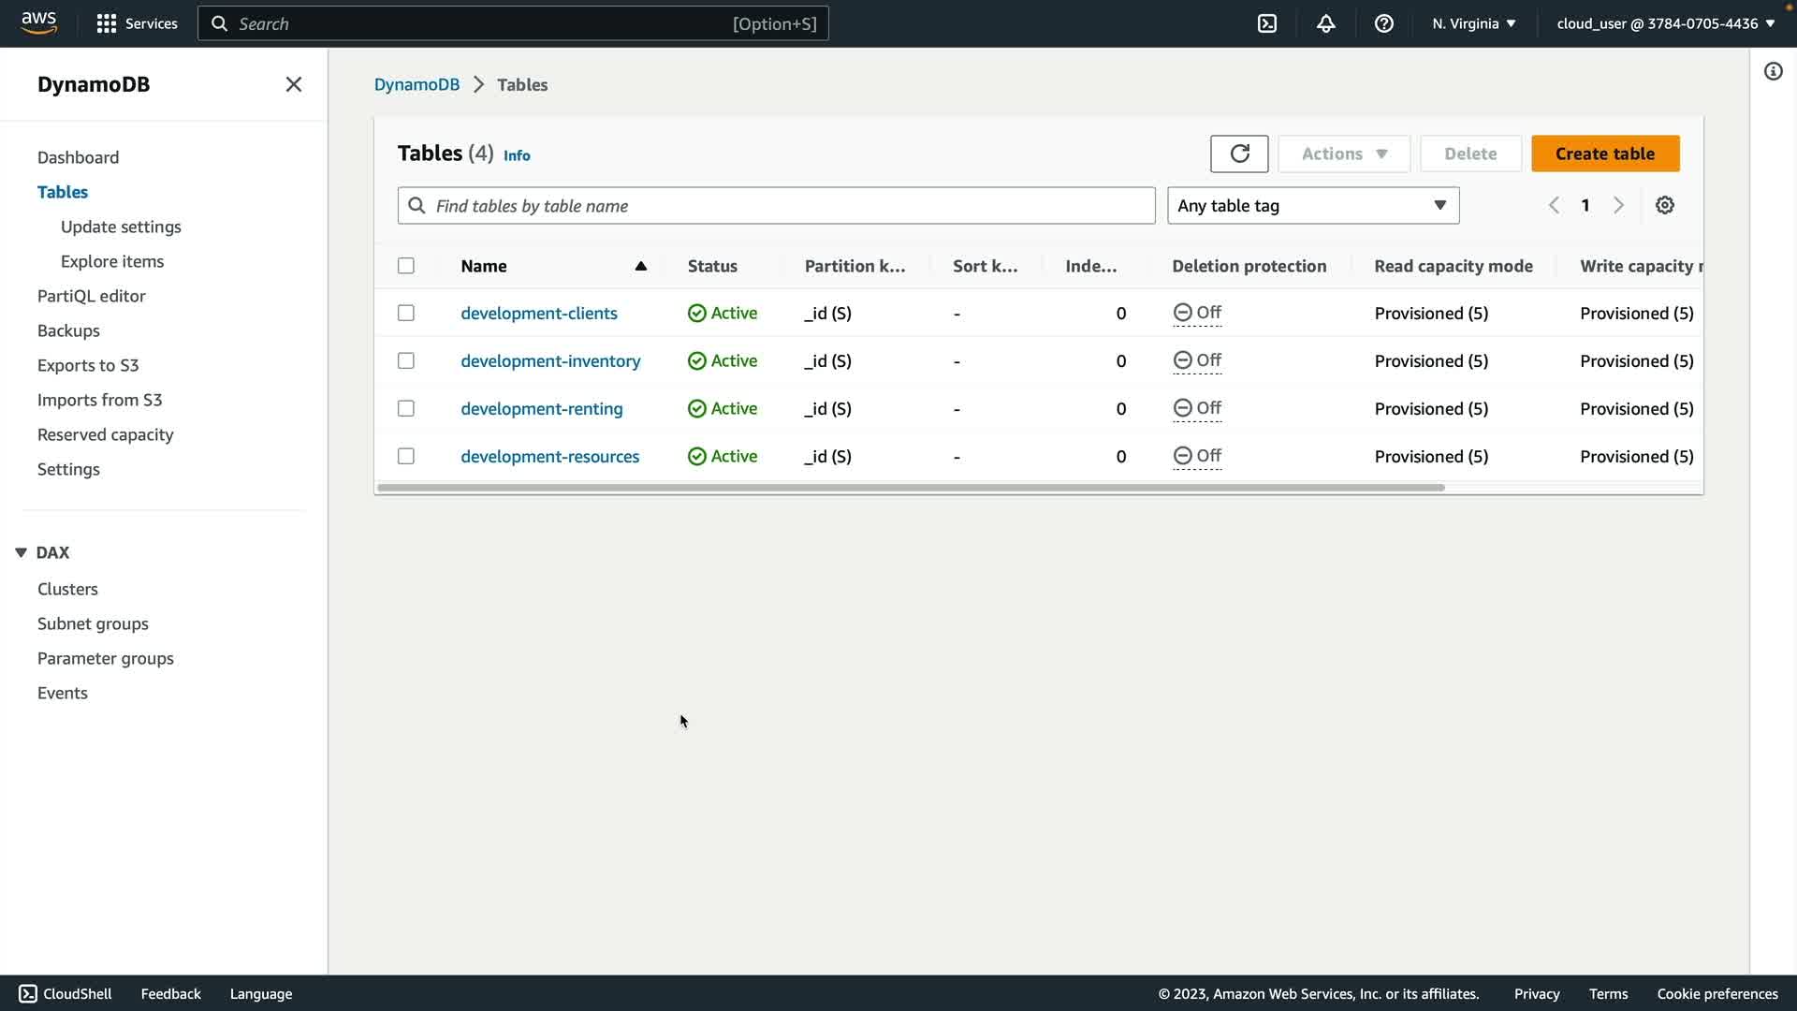Open the Services grid menu icon
Image resolution: width=1797 pixels, height=1011 pixels.
coord(107,23)
